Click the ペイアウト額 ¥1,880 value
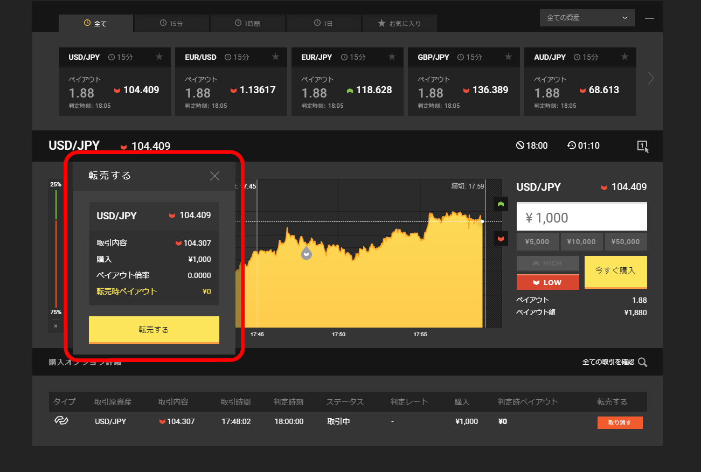The height and width of the screenshot is (472, 701). (635, 313)
